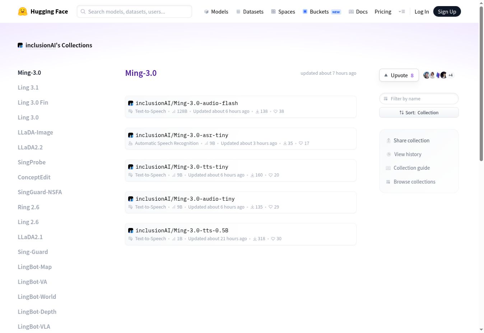Click inclusionAI avatar next to Ming-3.0-tts-tiny
484x333 pixels.
point(131,167)
